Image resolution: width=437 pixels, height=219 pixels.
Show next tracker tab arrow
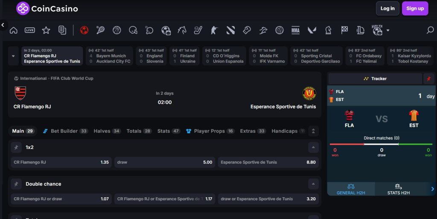coord(433,189)
